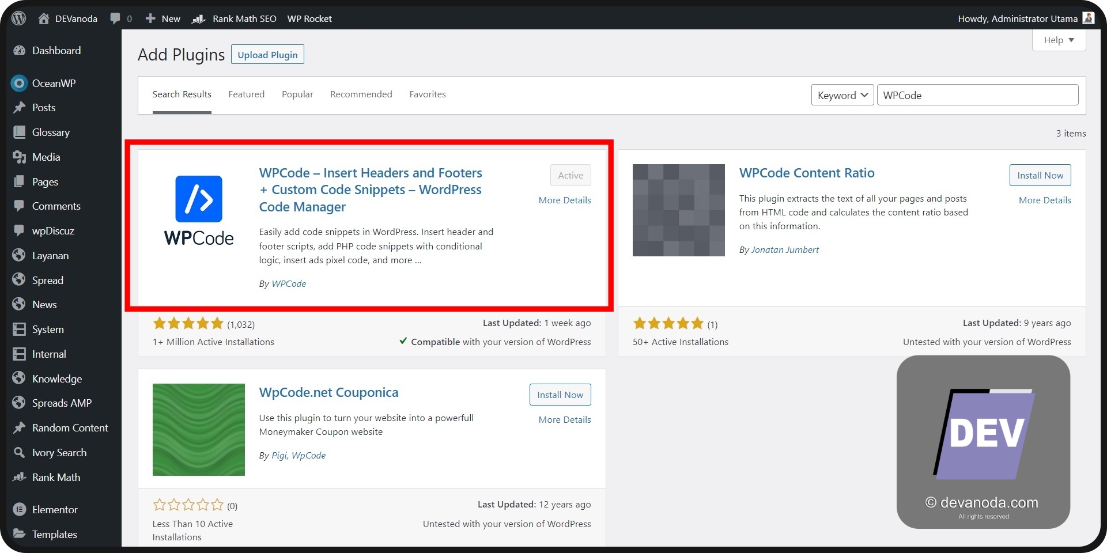
Task: Click the '3 items' count text
Action: pyautogui.click(x=1071, y=134)
